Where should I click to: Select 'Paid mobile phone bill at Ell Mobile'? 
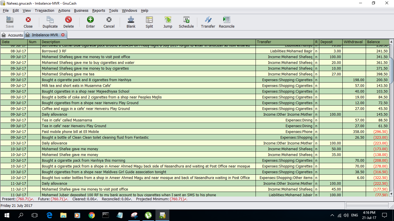pos(148,132)
